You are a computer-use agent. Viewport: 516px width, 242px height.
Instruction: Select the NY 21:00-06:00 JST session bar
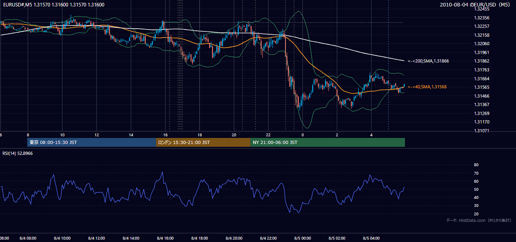[x=327, y=142]
